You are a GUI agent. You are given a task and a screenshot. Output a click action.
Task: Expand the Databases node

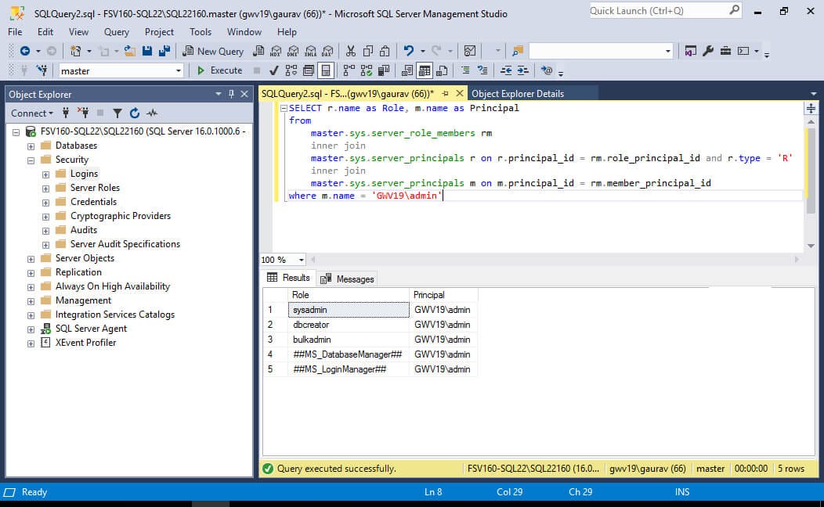tap(30, 146)
